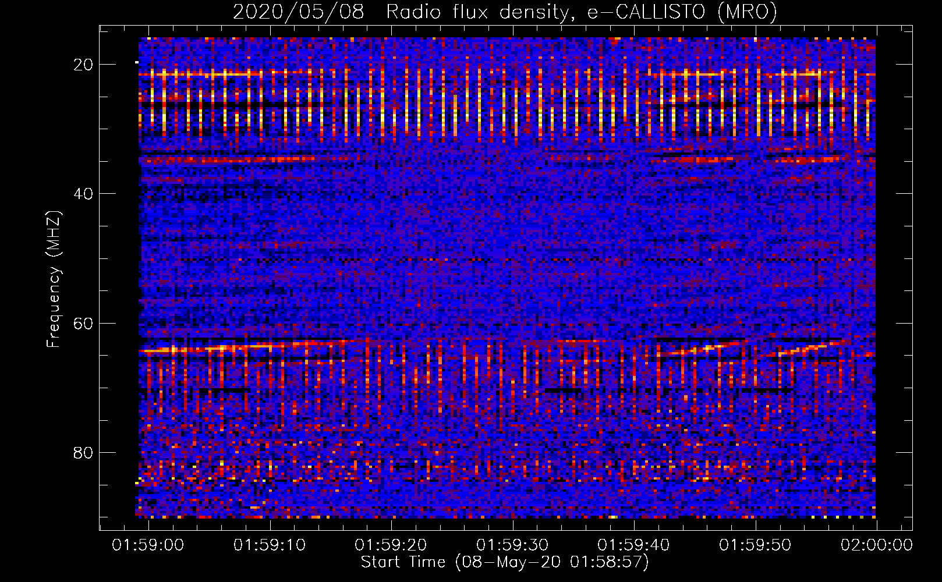
Task: Click the y-axis tick label '40'
Action: coord(84,194)
